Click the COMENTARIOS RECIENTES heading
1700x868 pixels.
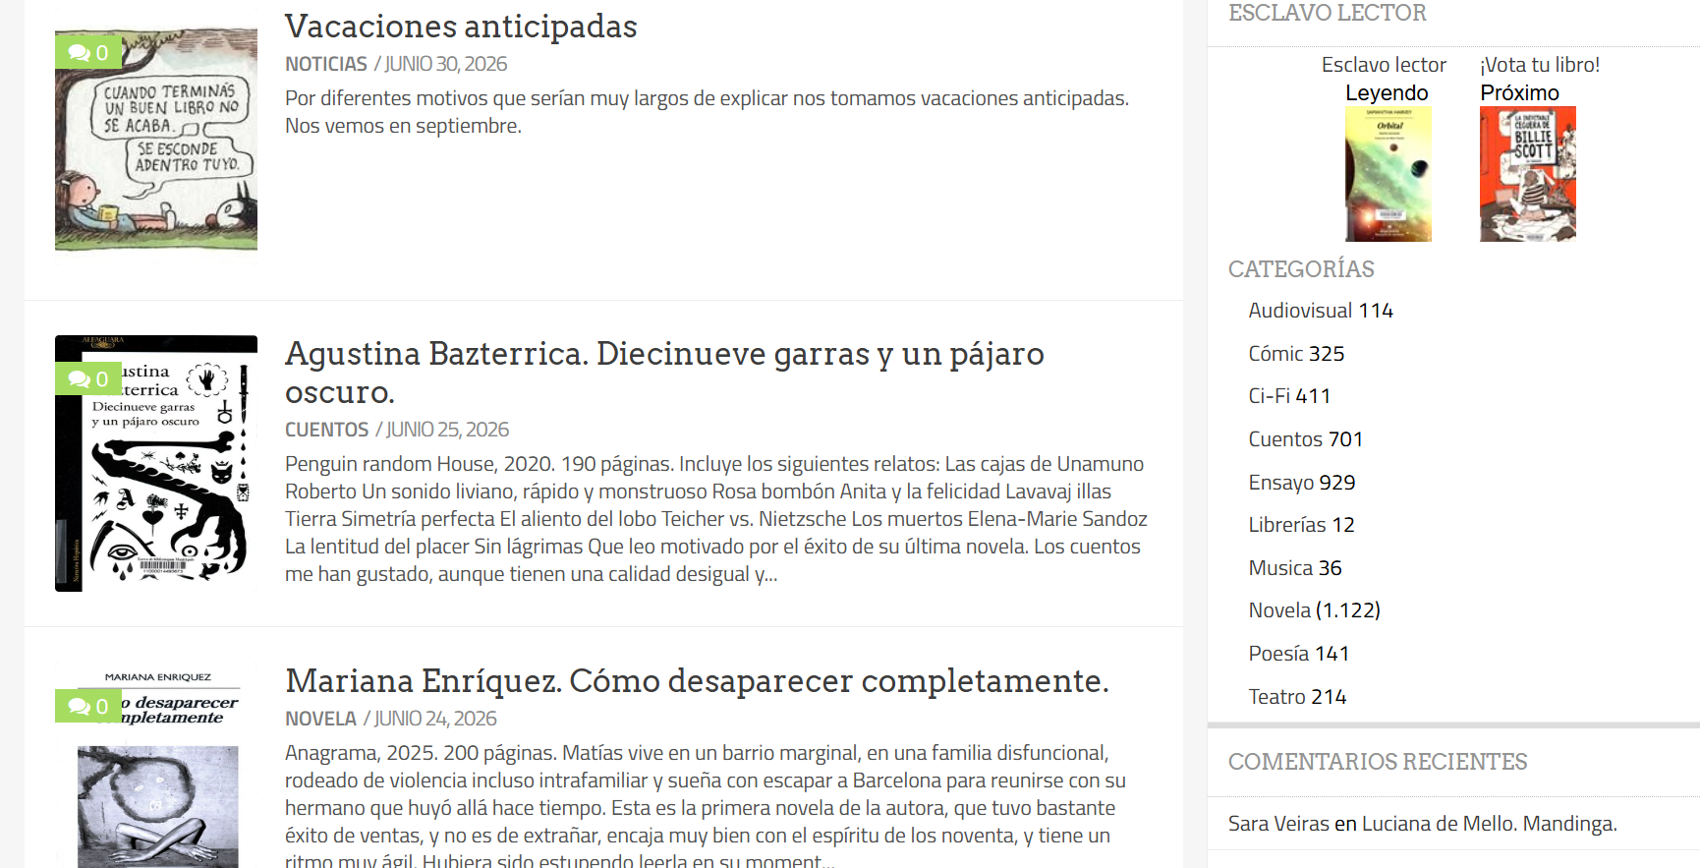[x=1378, y=762]
